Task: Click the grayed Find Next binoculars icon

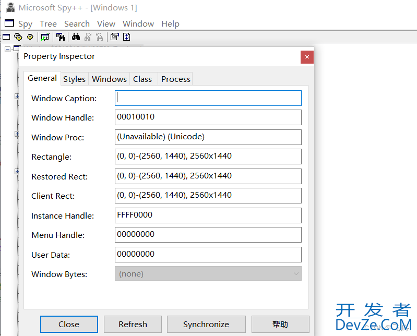Action: [x=88, y=37]
